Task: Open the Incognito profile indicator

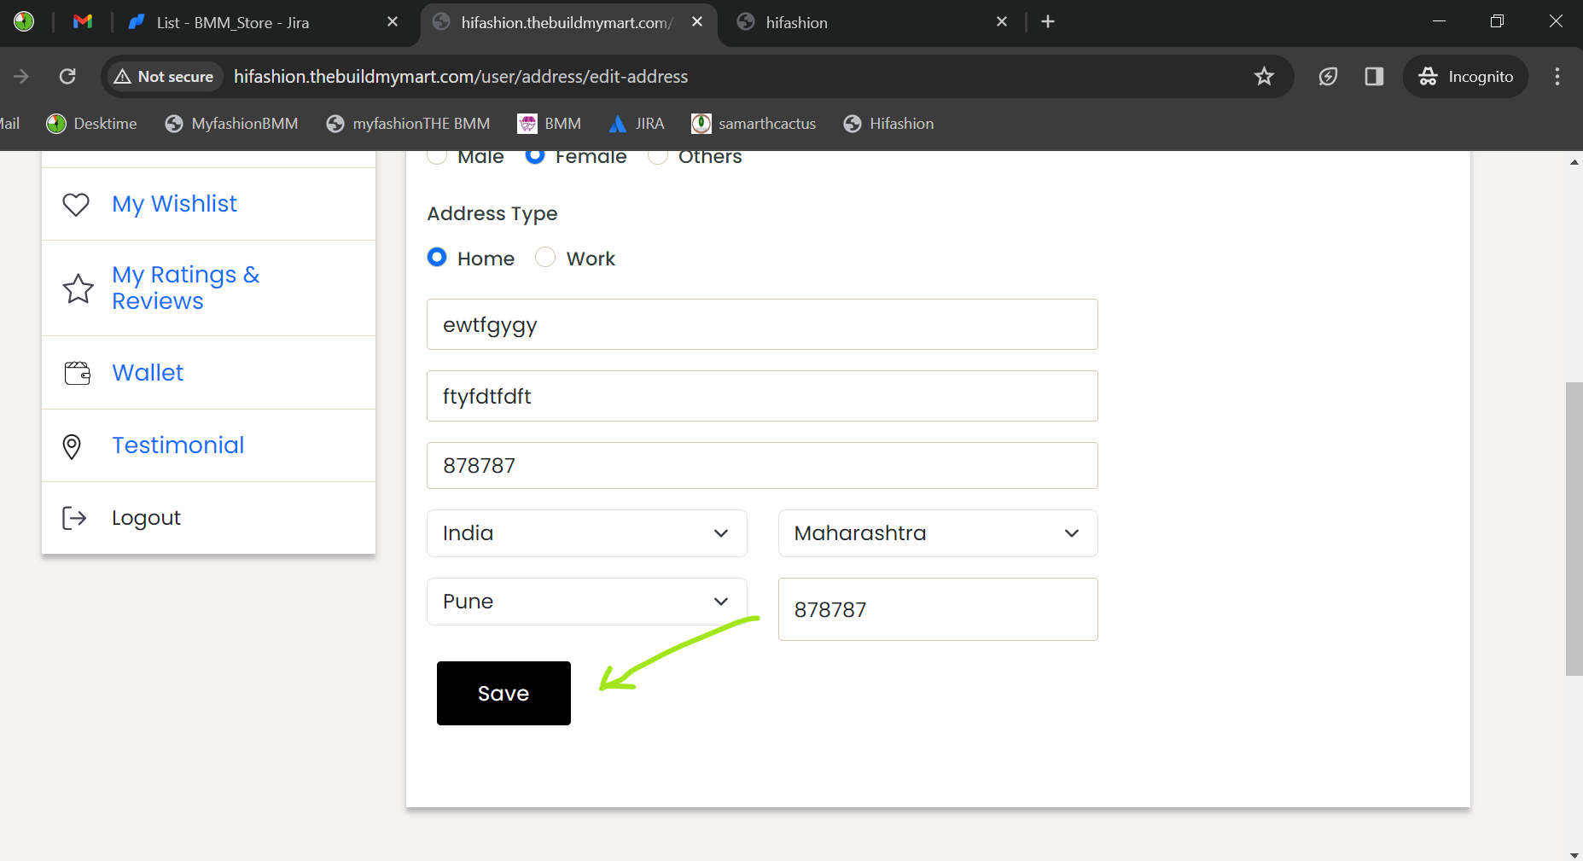Action: [x=1466, y=77]
